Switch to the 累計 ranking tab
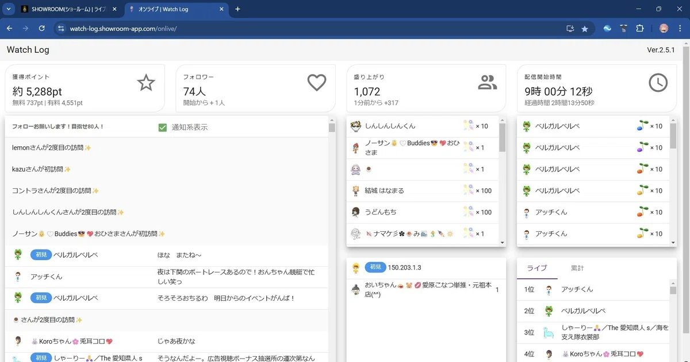Viewport: 690px width, 362px height. click(x=577, y=268)
